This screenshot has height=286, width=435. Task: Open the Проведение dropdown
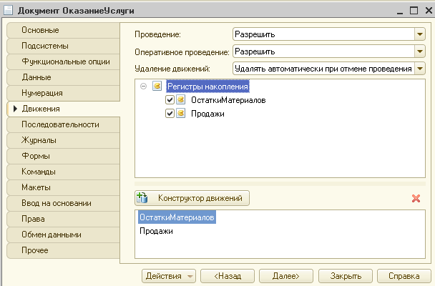420,34
